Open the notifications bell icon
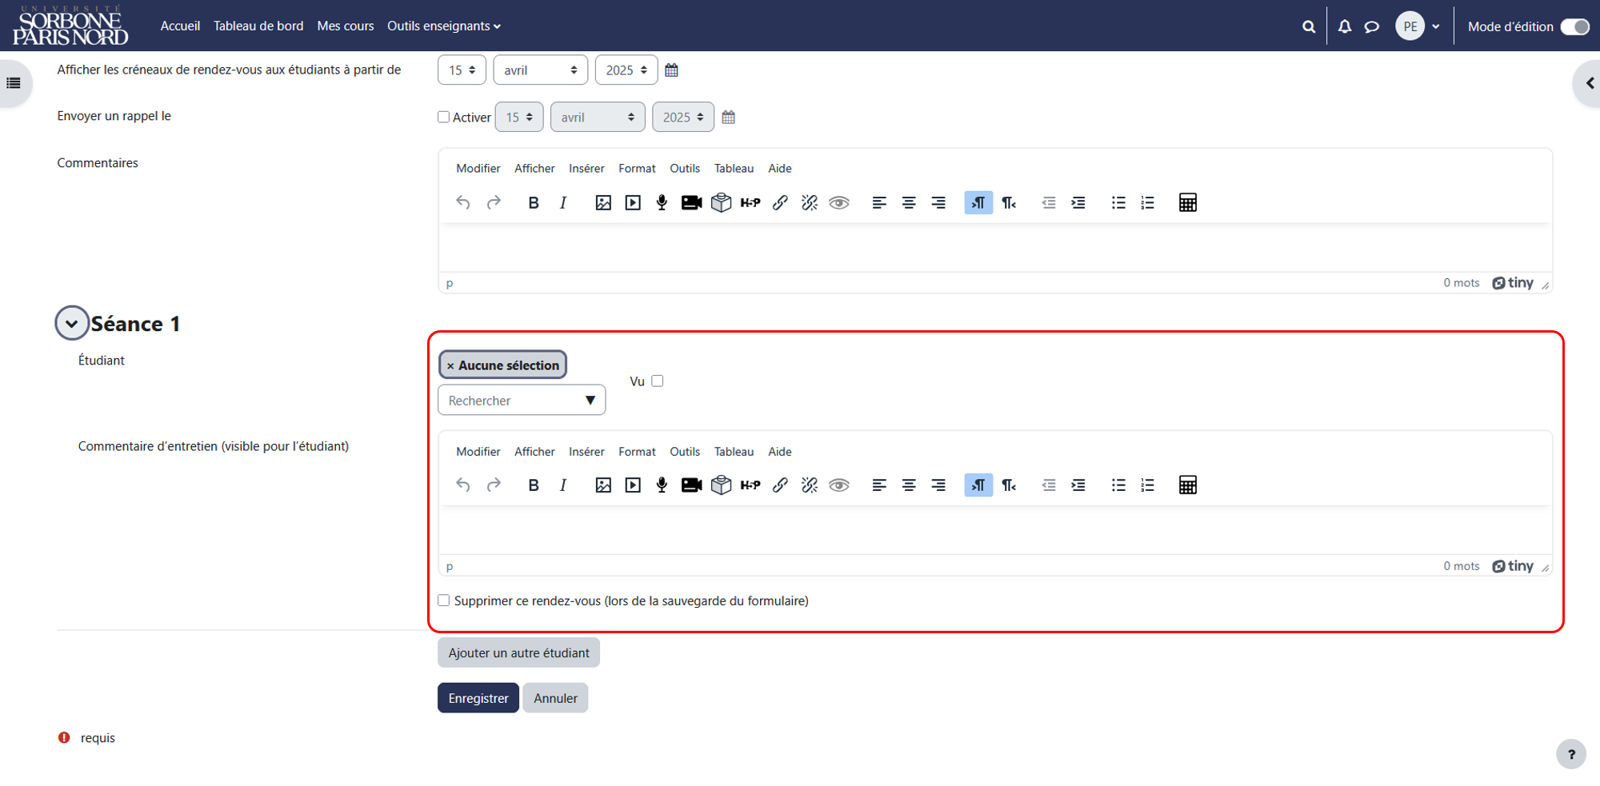 [x=1345, y=26]
